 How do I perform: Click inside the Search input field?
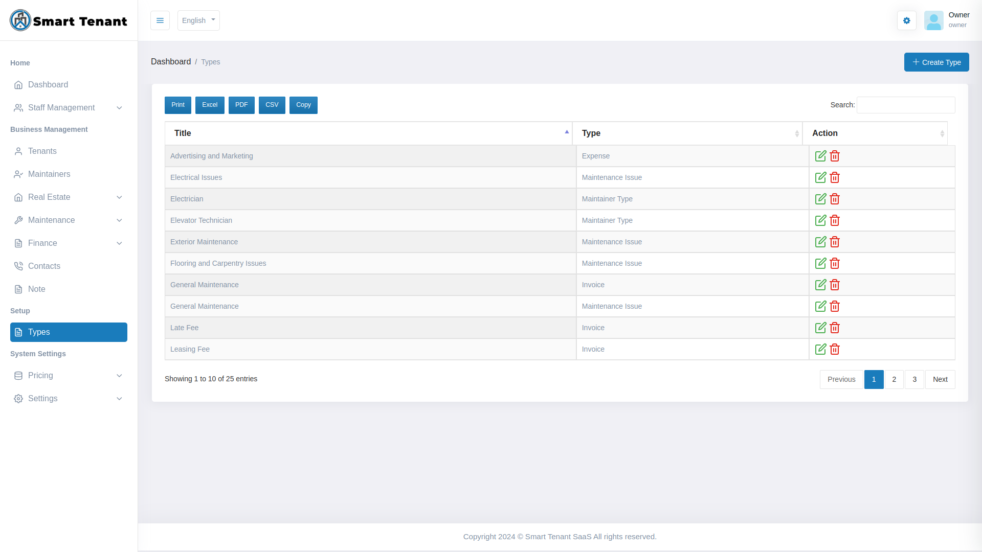pyautogui.click(x=905, y=105)
